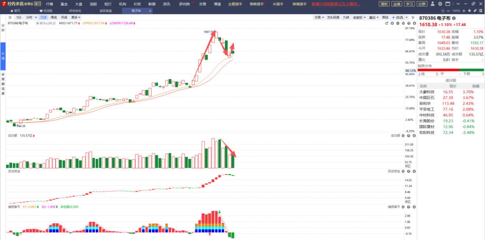
Task: Click the 宝箱 button
Action: [x=397, y=4]
